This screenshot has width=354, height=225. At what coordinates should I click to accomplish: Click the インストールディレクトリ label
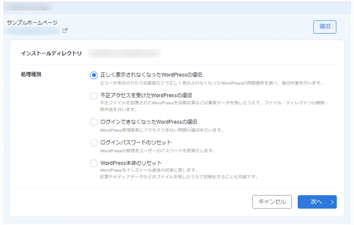pos(51,53)
